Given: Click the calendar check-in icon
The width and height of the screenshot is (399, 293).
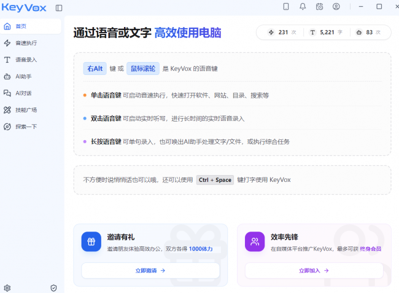Looking at the screenshot, I should point(319,7).
